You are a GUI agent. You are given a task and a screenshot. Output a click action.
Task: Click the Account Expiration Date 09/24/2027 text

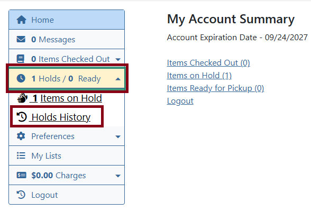point(237,38)
